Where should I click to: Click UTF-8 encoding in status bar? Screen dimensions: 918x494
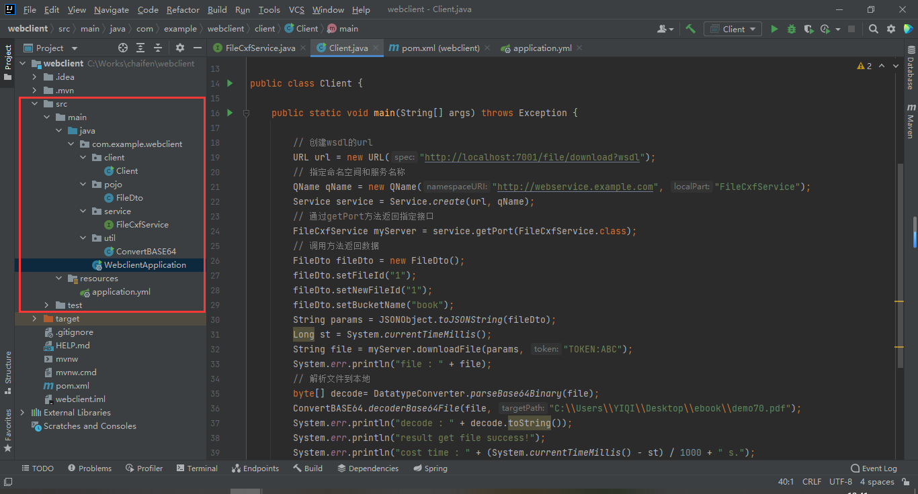(x=841, y=482)
